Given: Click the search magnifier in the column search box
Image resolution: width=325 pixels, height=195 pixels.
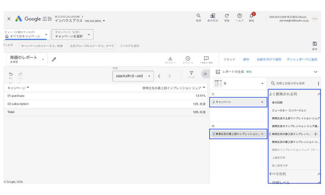Looking at the screenshot, I should click(273, 83).
